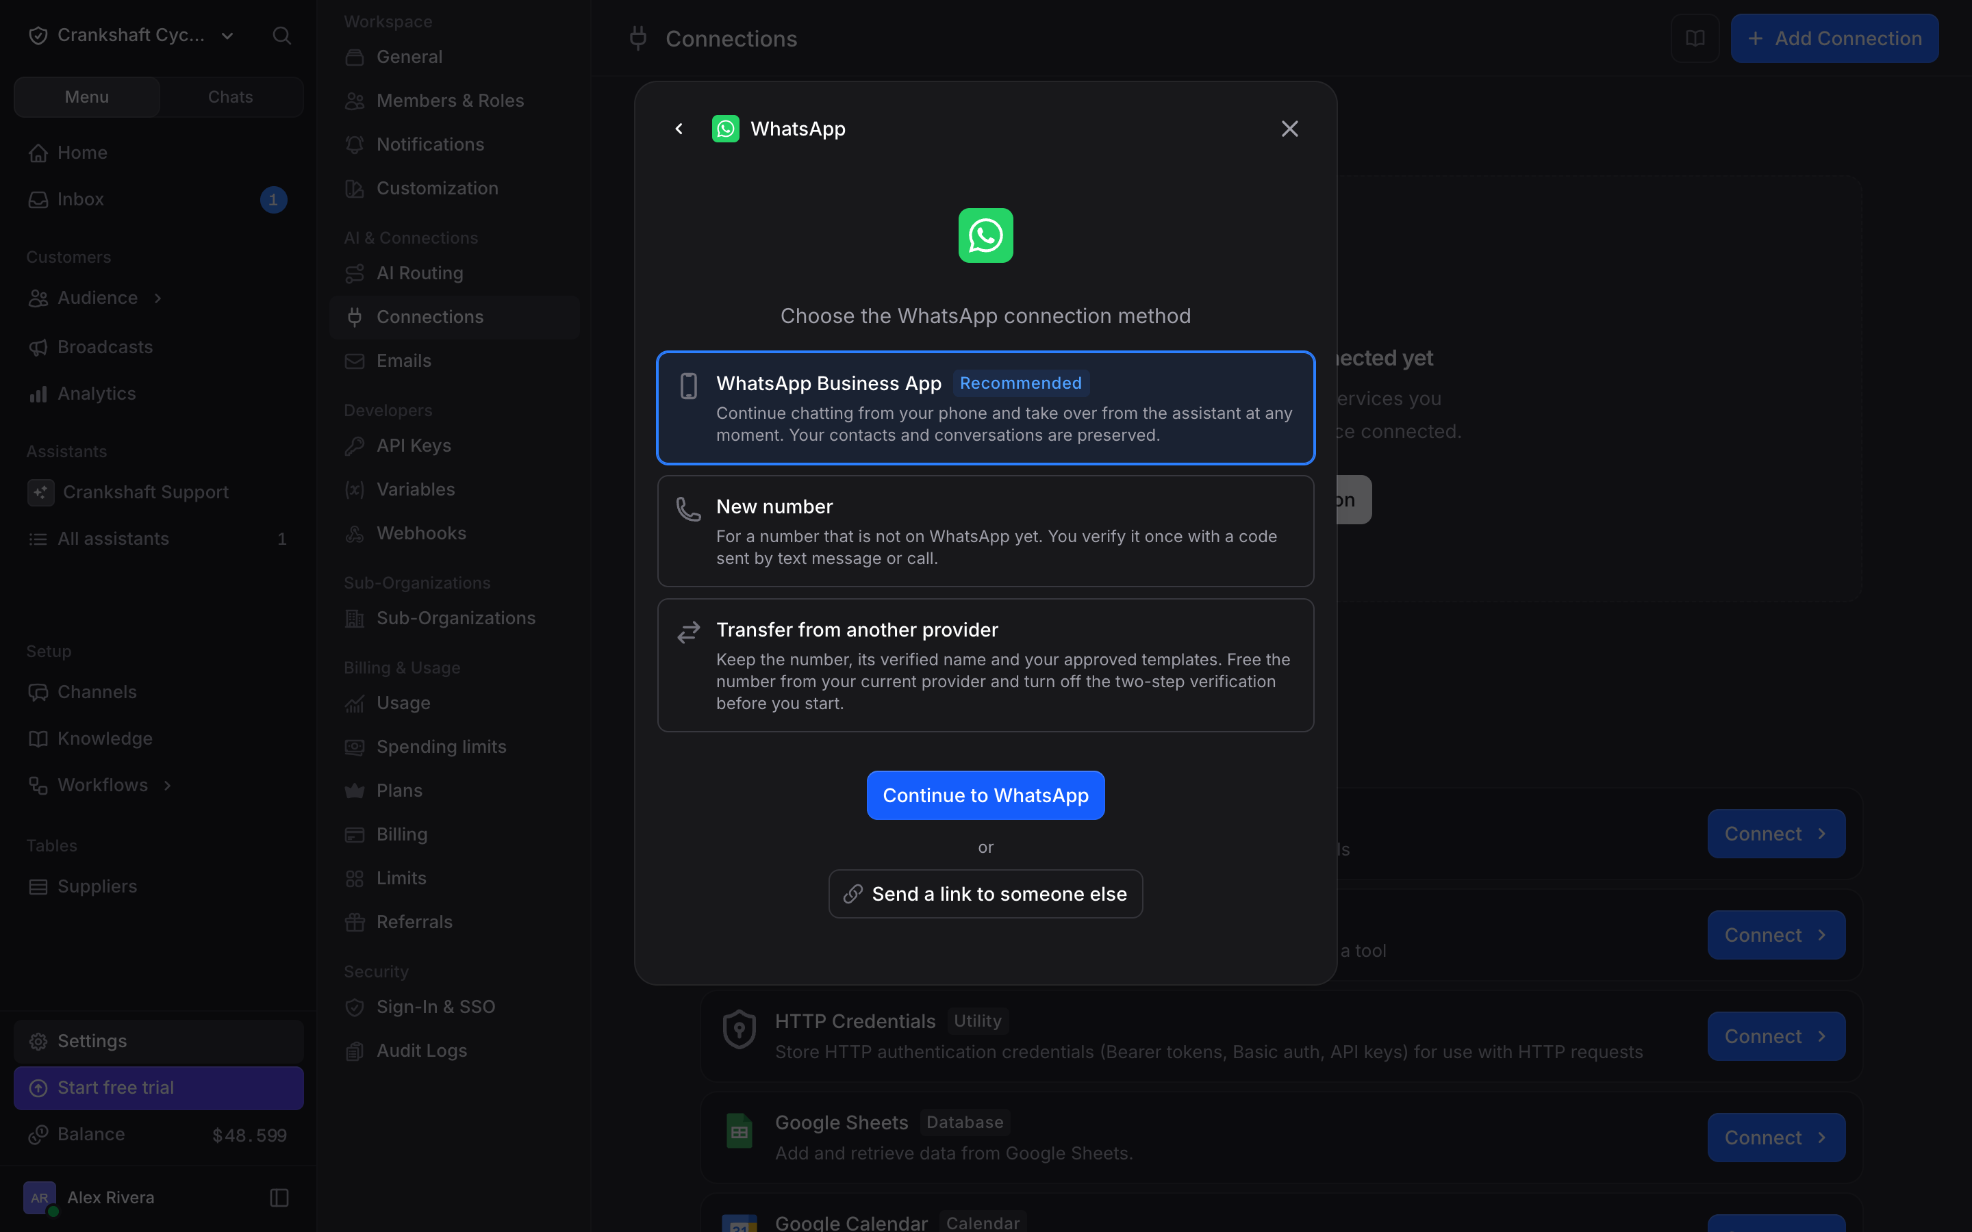Pick Transfer from another provider option

coord(985,665)
